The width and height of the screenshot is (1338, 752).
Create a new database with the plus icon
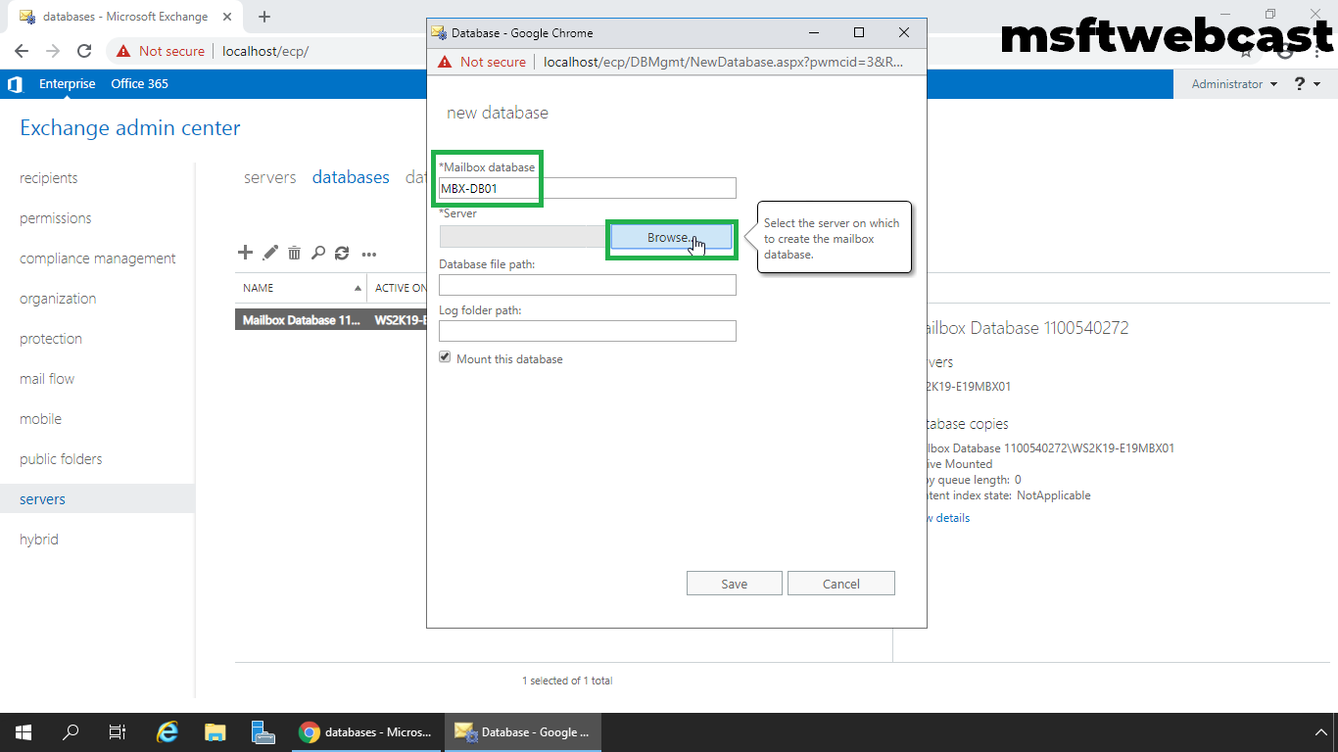pyautogui.click(x=245, y=253)
